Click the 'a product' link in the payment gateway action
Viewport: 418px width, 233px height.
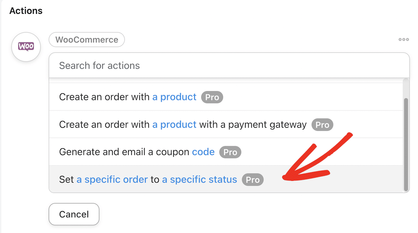(x=174, y=125)
